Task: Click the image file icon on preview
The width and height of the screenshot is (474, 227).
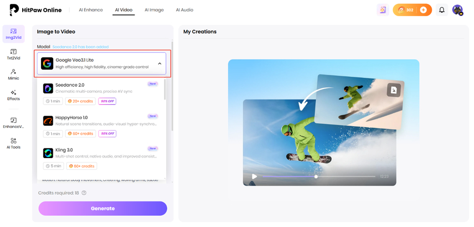Action: click(x=393, y=90)
